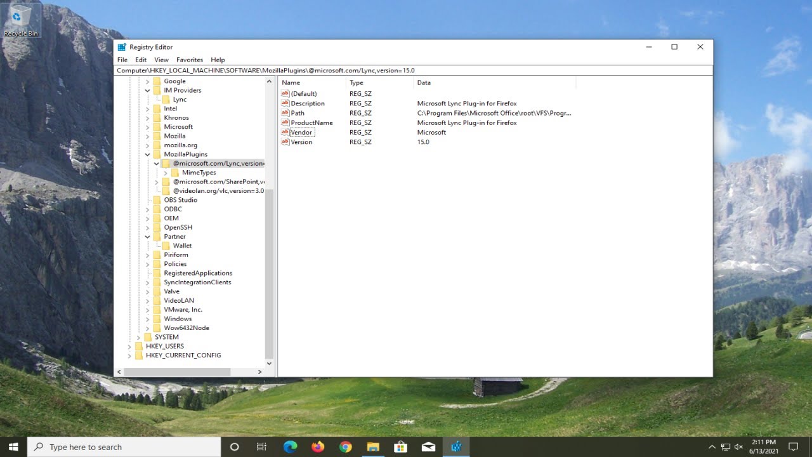The image size is (812, 457).
Task: Open the View menu
Action: (x=161, y=60)
